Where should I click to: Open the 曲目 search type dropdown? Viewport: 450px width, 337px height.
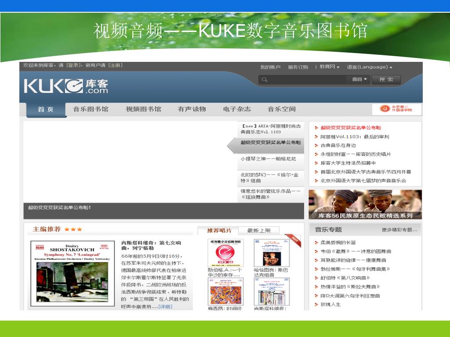tap(358, 79)
